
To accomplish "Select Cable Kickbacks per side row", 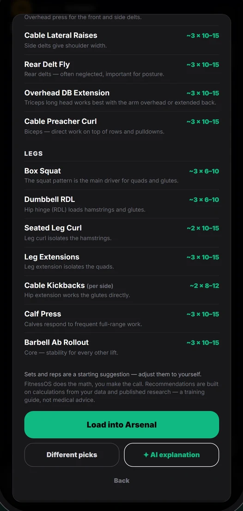I will [121, 290].
